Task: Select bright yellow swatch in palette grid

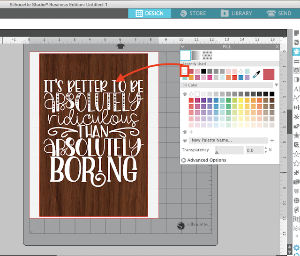Action: pos(241,100)
